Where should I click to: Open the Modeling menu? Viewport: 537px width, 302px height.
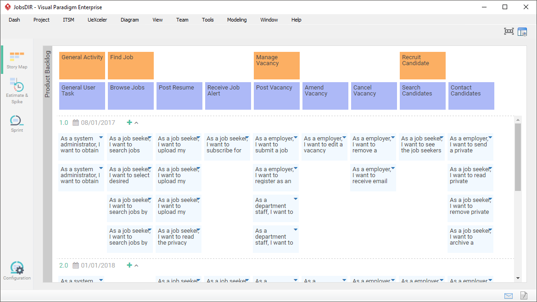coord(237,20)
